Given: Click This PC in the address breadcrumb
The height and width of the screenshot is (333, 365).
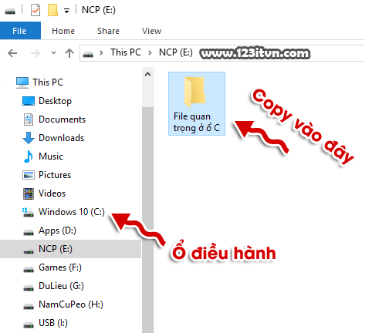Looking at the screenshot, I should point(126,52).
